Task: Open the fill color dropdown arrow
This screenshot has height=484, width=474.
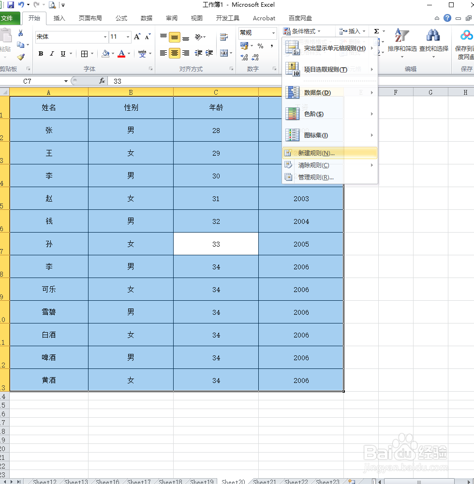Action: [113, 54]
